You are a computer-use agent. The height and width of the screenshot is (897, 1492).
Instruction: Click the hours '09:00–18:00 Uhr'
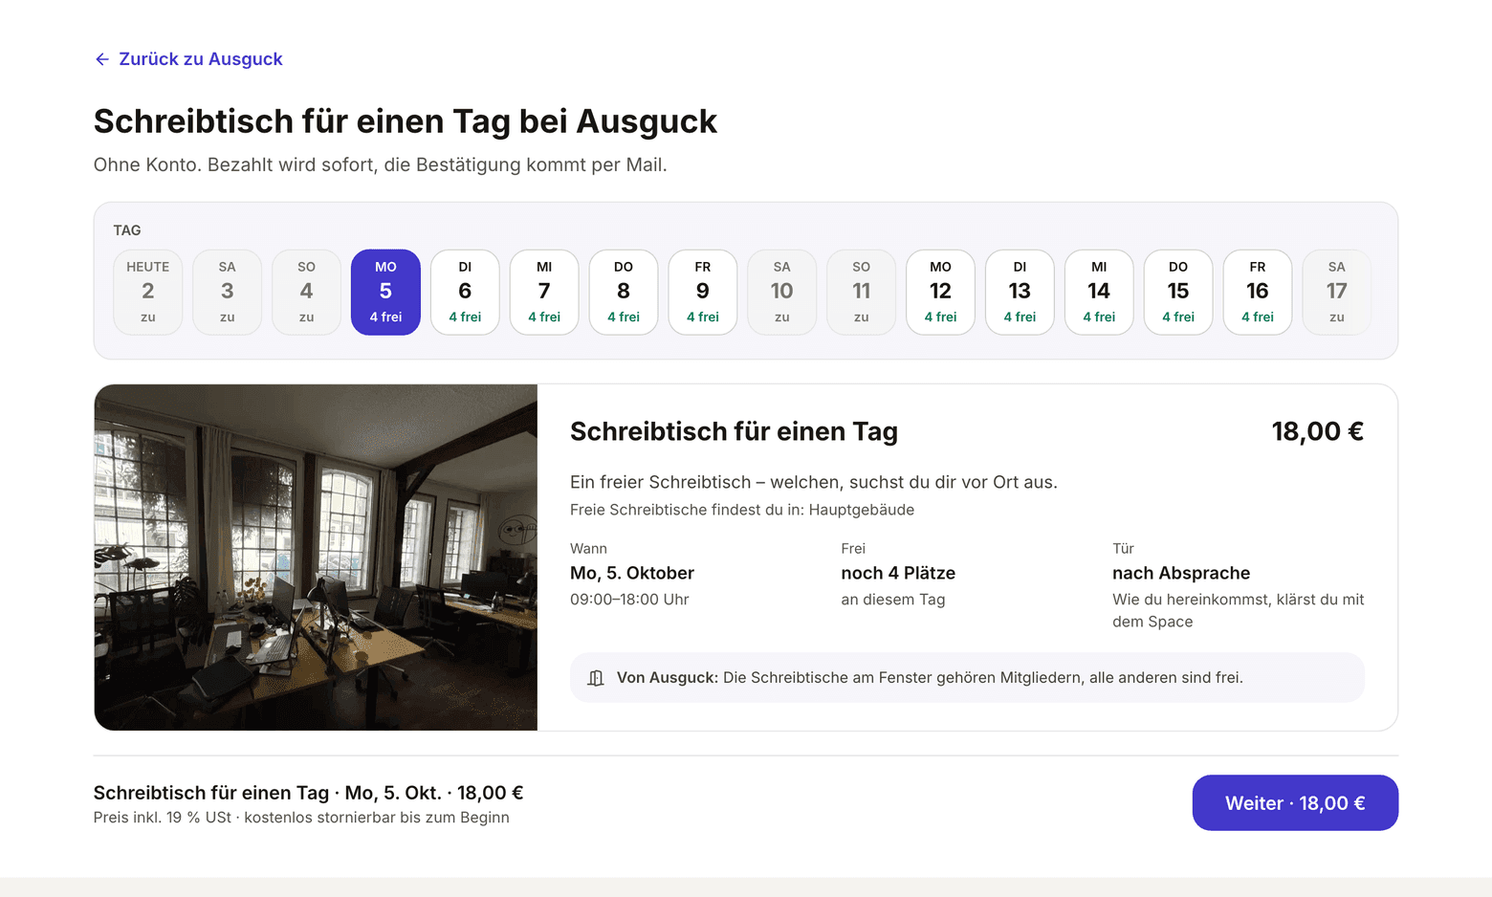(629, 600)
